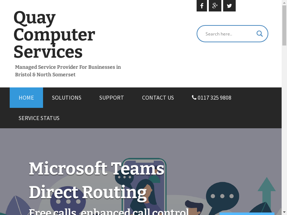Open the SUPPORT menu item
287x215 pixels.
(x=112, y=97)
